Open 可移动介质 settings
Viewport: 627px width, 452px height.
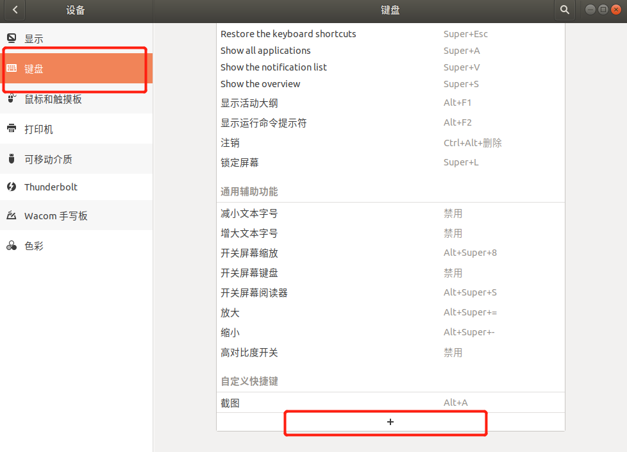[x=76, y=159]
